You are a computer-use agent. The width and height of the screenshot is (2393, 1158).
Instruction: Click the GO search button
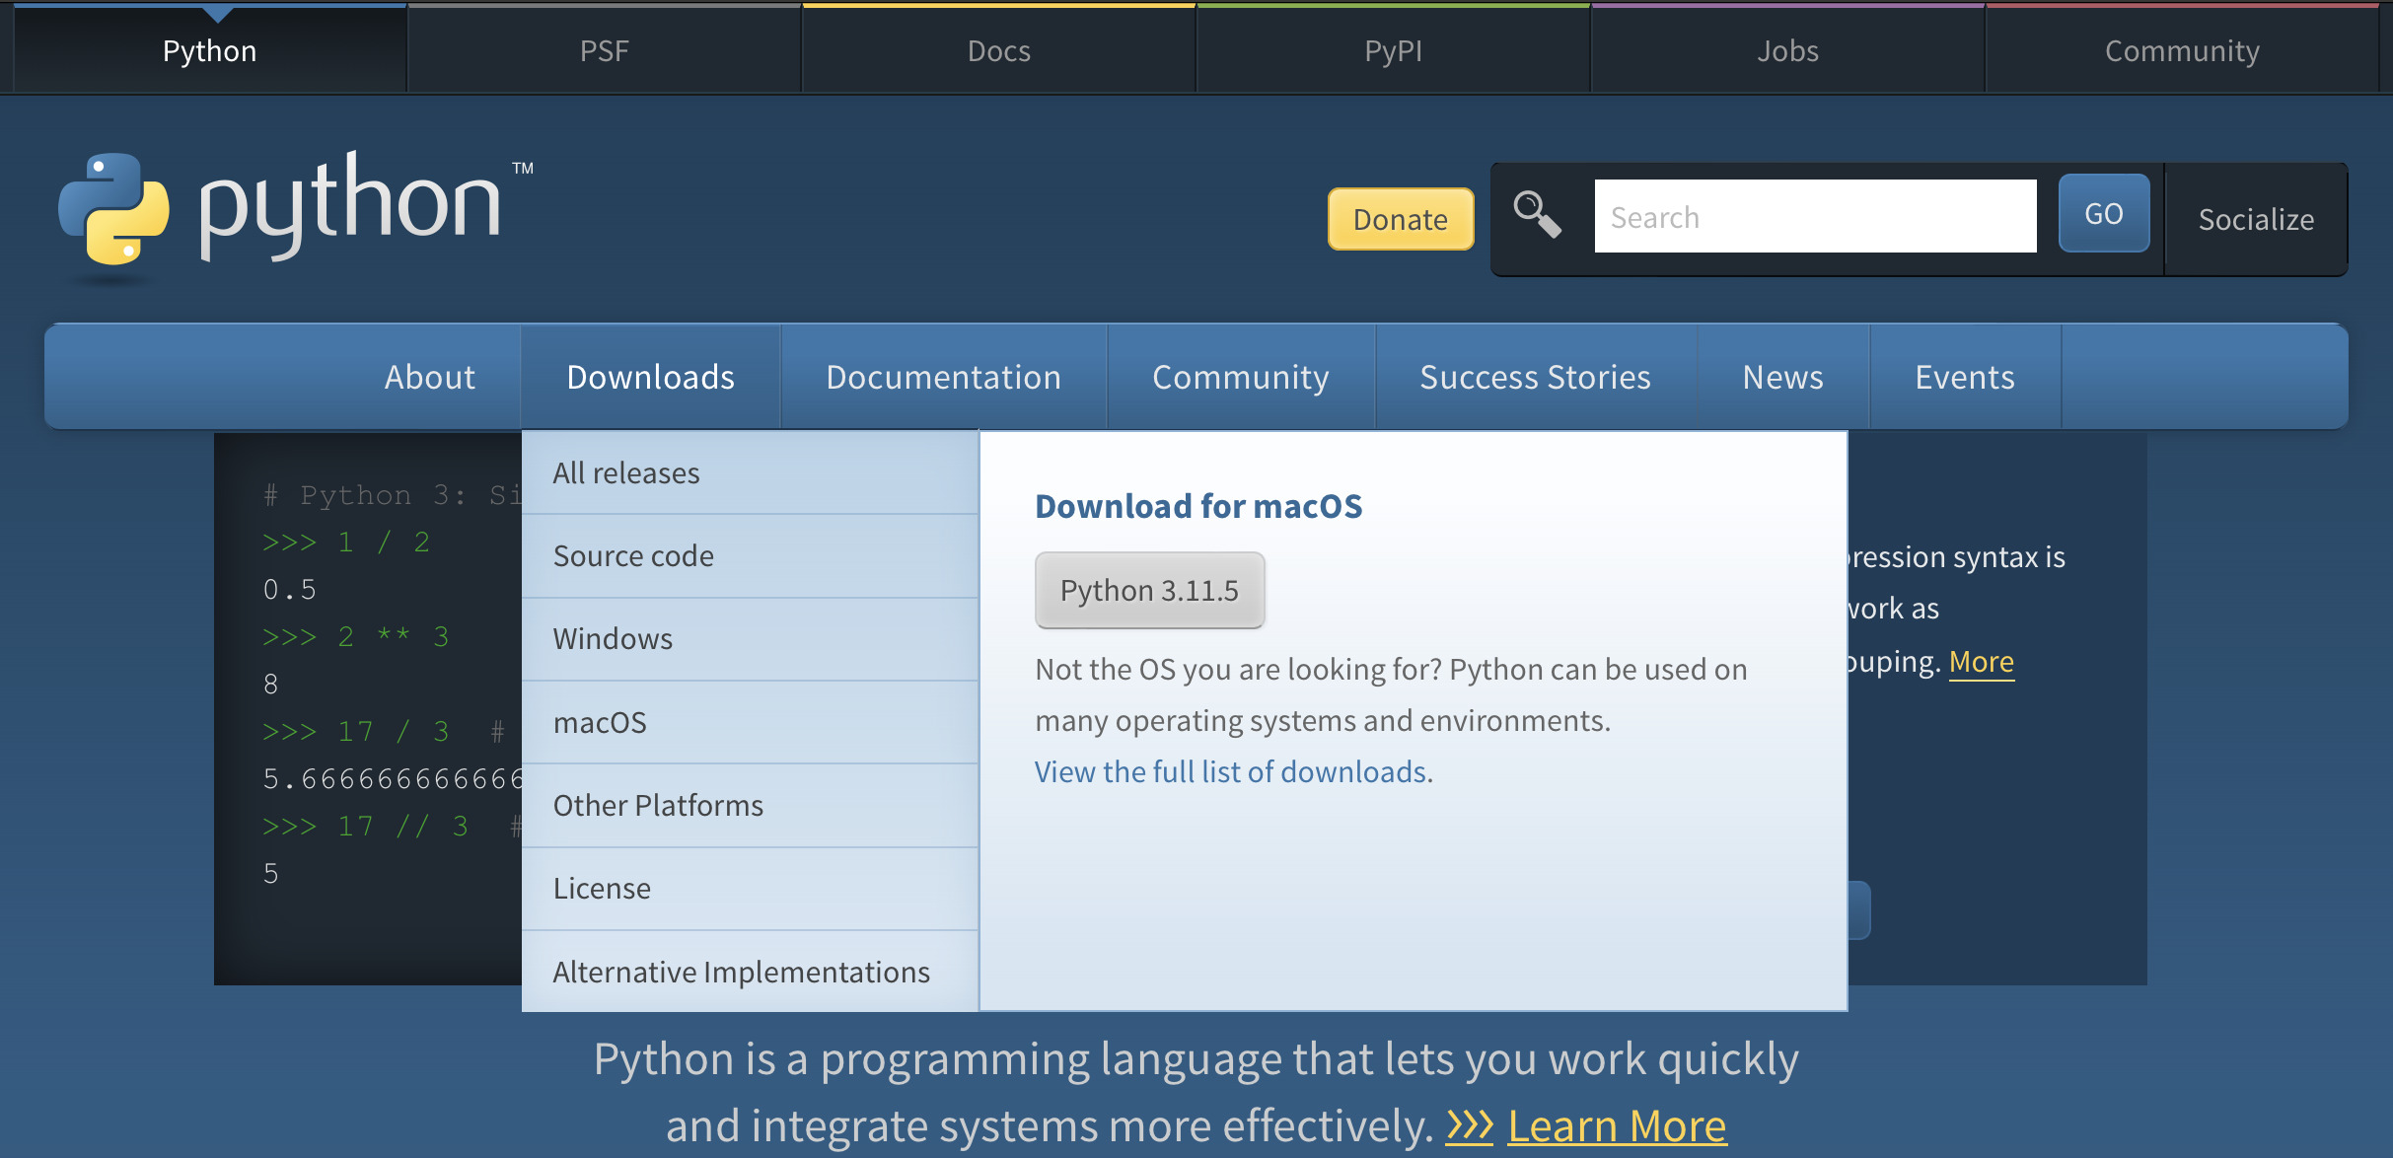[2104, 213]
